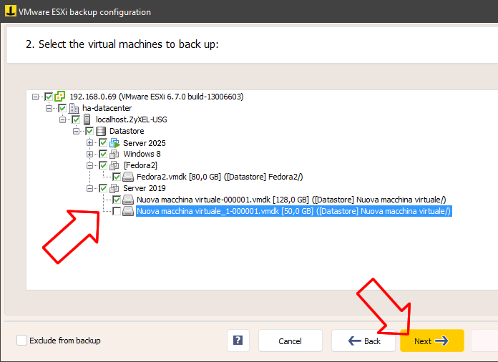This screenshot has height=362, width=498.
Task: Collapse the 192.168.0.69 host node
Action: [35, 97]
